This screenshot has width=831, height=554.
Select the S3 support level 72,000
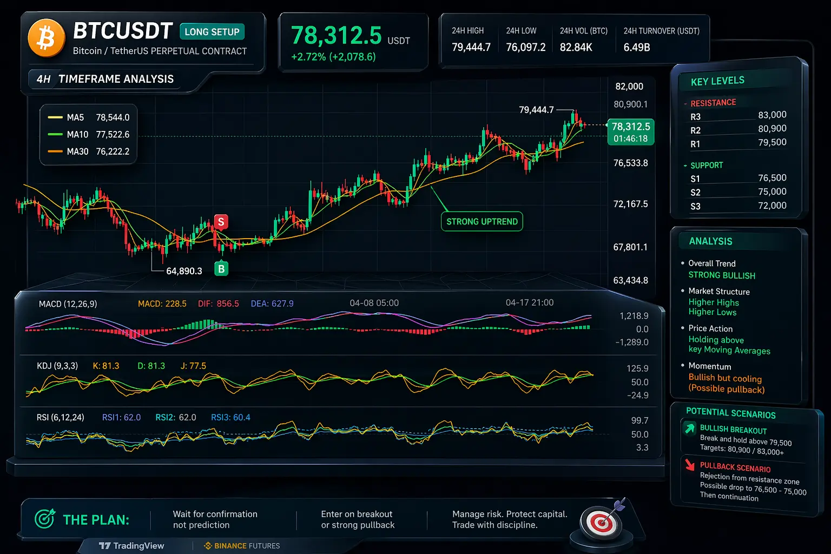[x=738, y=206]
